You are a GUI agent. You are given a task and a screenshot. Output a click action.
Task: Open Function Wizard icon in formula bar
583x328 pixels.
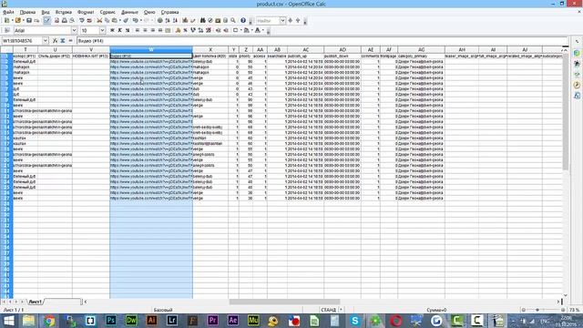55,40
